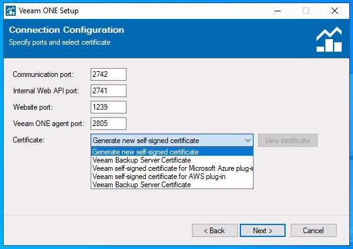This screenshot has height=249, width=353.
Task: Proceed with the Next button
Action: [x=263, y=231]
